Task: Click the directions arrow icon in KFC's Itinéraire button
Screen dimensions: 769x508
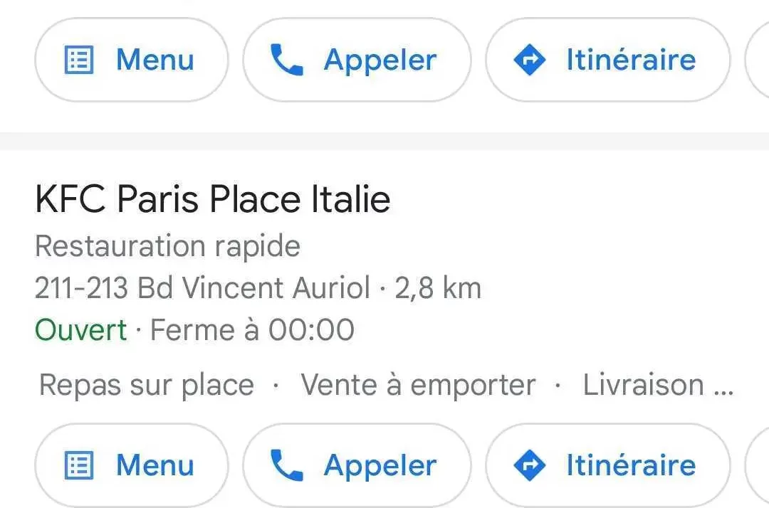Action: pyautogui.click(x=530, y=465)
